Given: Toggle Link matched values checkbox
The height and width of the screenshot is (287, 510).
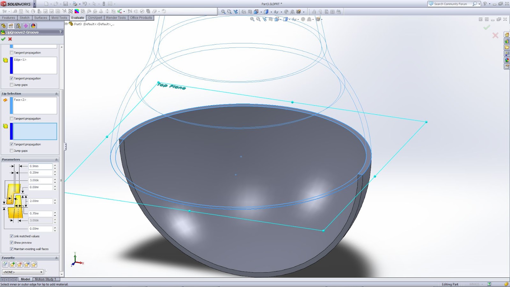Looking at the screenshot, I should point(12,236).
